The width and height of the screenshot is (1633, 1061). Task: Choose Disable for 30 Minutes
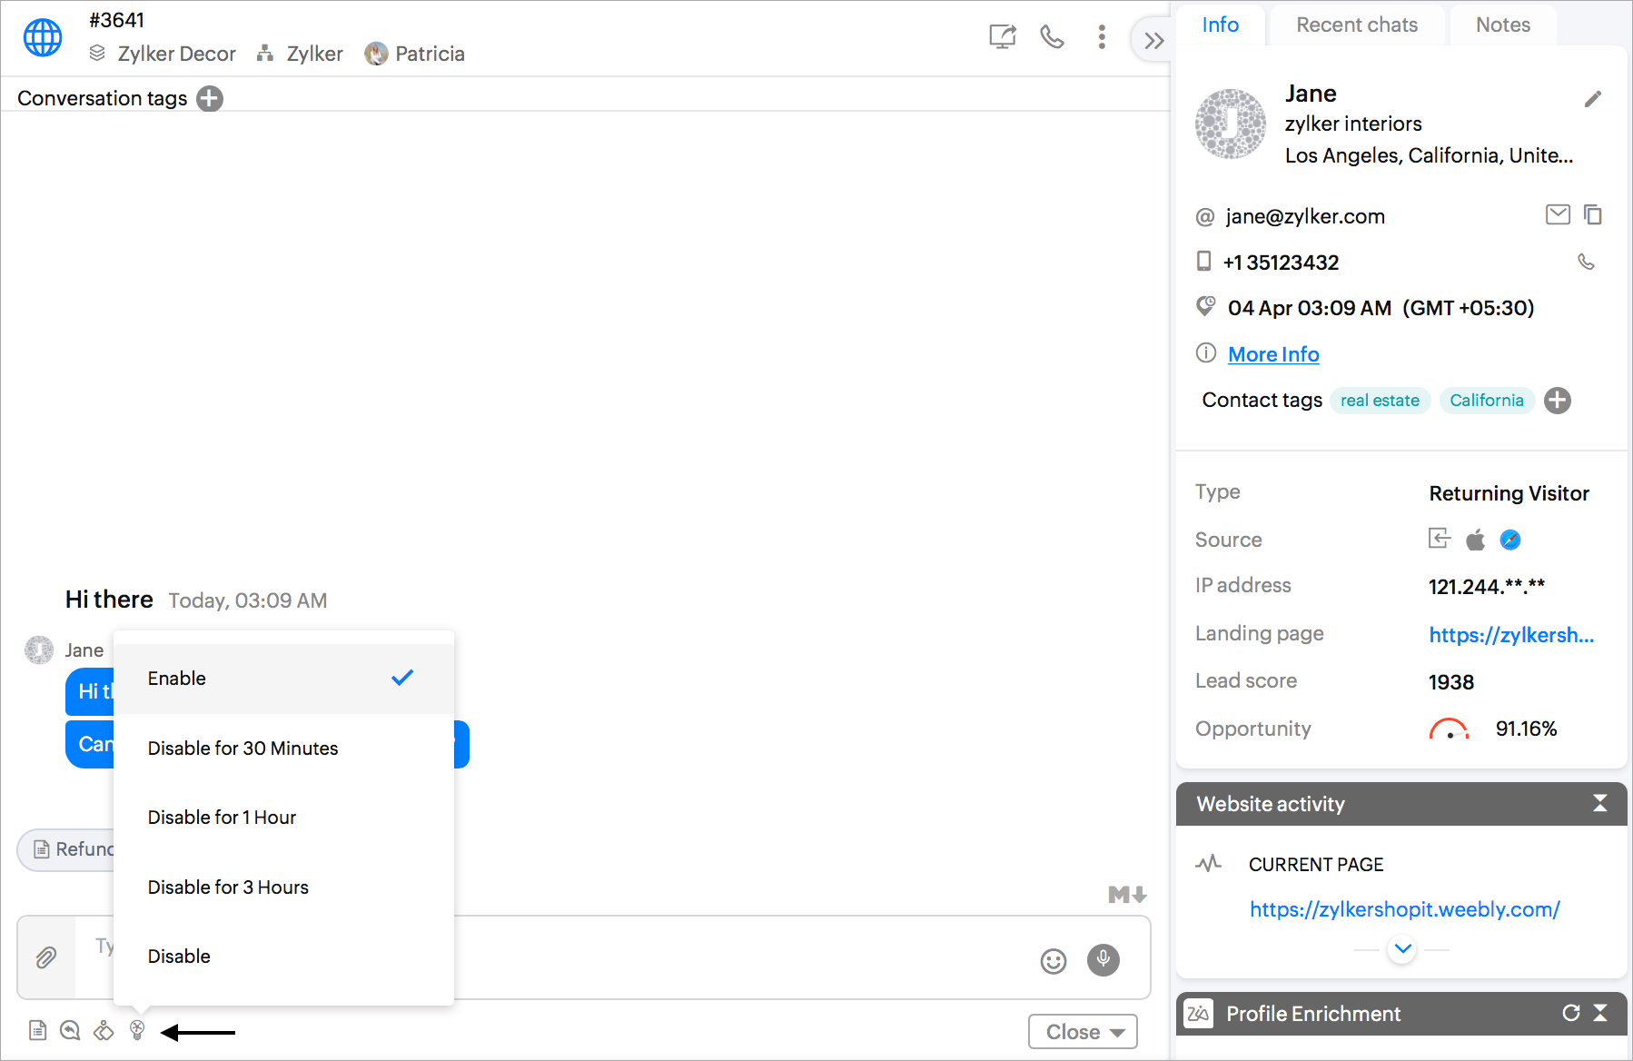tap(283, 749)
